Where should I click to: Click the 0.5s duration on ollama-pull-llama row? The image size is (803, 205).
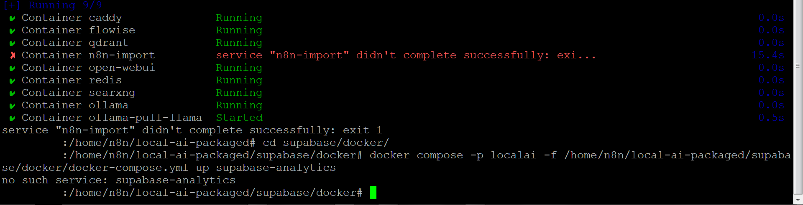(x=771, y=118)
